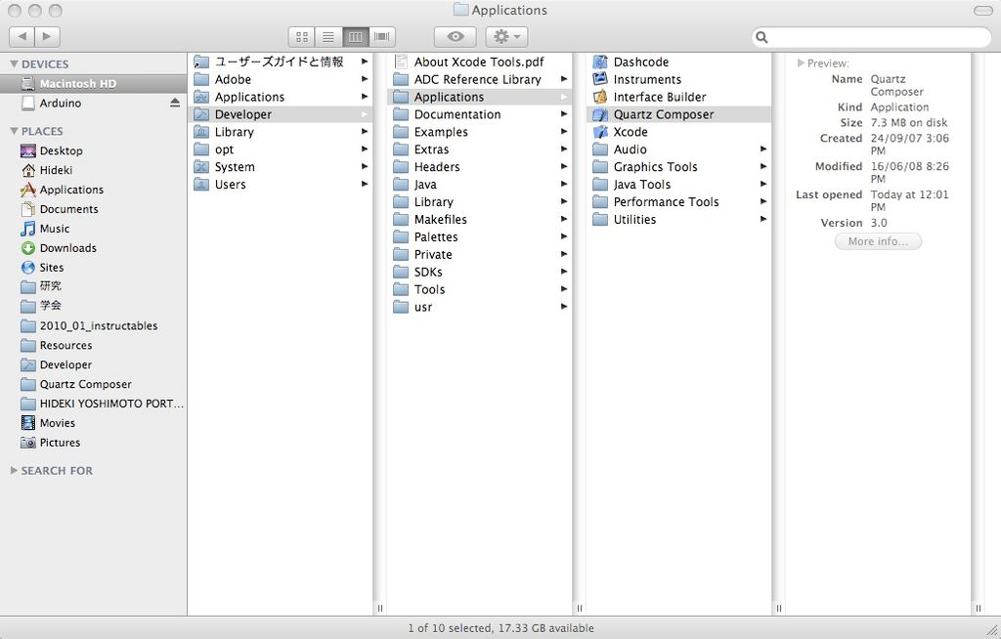1001x639 pixels.
Task: Select the SDKs folder
Action: 480,272
